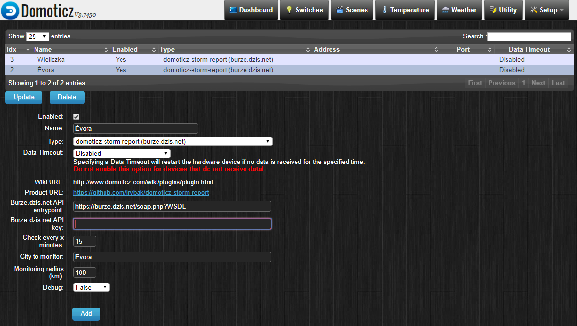
Task: Sort the table by Enabled column
Action: pyautogui.click(x=134, y=49)
